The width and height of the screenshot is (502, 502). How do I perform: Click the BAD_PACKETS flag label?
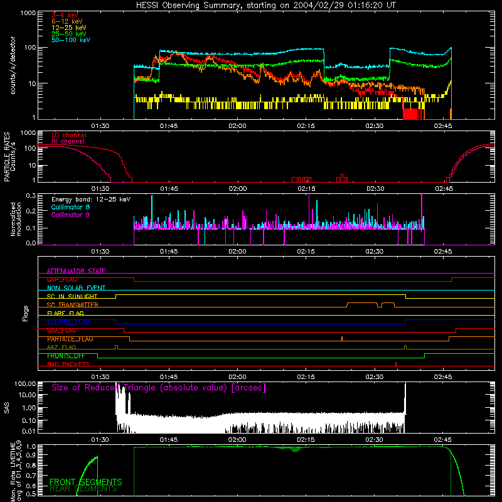pyautogui.click(x=68, y=365)
